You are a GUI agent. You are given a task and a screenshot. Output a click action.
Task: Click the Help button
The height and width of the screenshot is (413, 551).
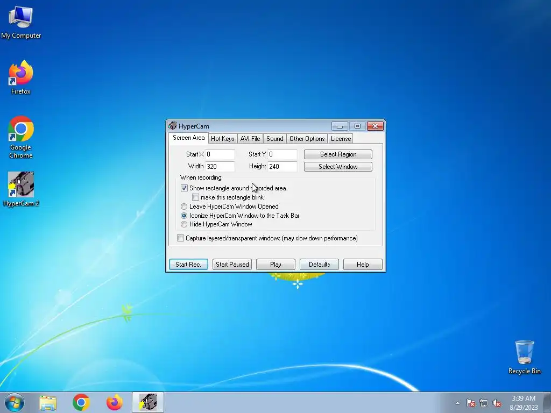click(363, 265)
